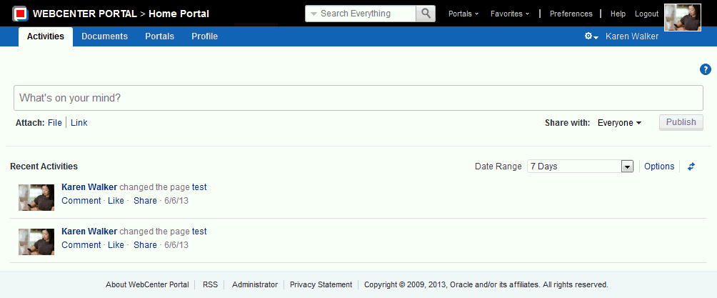
Task: Click the Recent Activities heading
Action: [44, 167]
